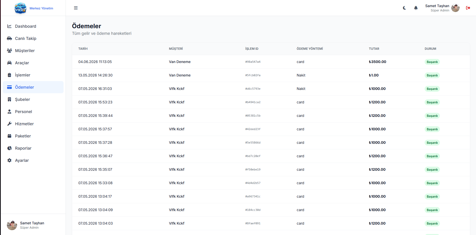Viewport: 476px width, 235px height.
Task: Click transaction ID #98a547a4
Action: point(253,62)
